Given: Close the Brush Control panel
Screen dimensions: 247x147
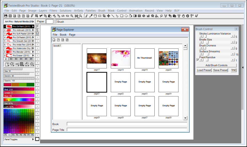Looking at the screenshot, I should click(x=236, y=29).
